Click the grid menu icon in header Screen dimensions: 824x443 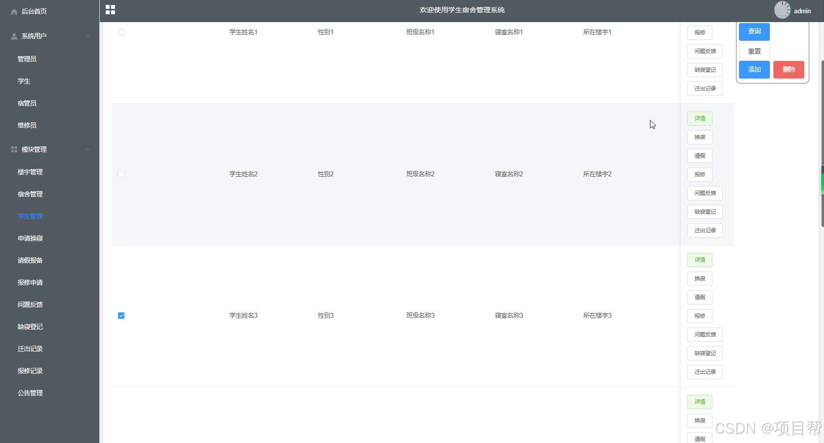click(x=111, y=10)
